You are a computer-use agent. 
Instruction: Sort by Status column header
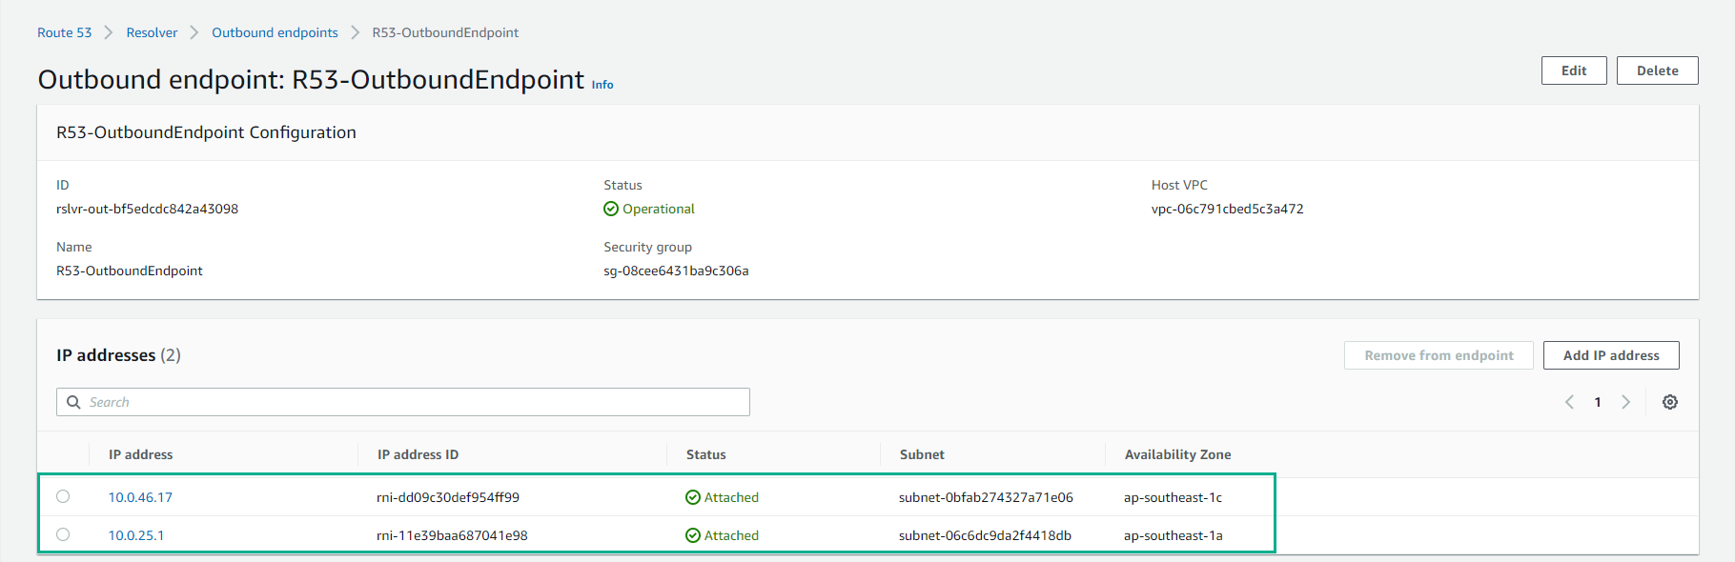[x=706, y=454]
